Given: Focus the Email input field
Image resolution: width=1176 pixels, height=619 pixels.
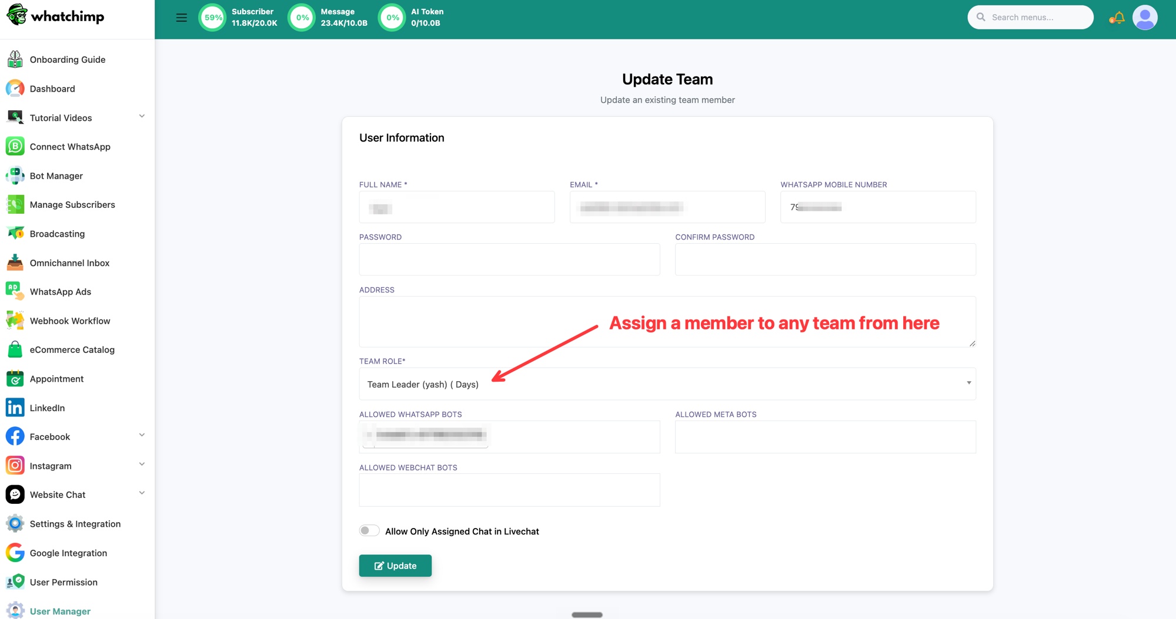Looking at the screenshot, I should pyautogui.click(x=667, y=207).
